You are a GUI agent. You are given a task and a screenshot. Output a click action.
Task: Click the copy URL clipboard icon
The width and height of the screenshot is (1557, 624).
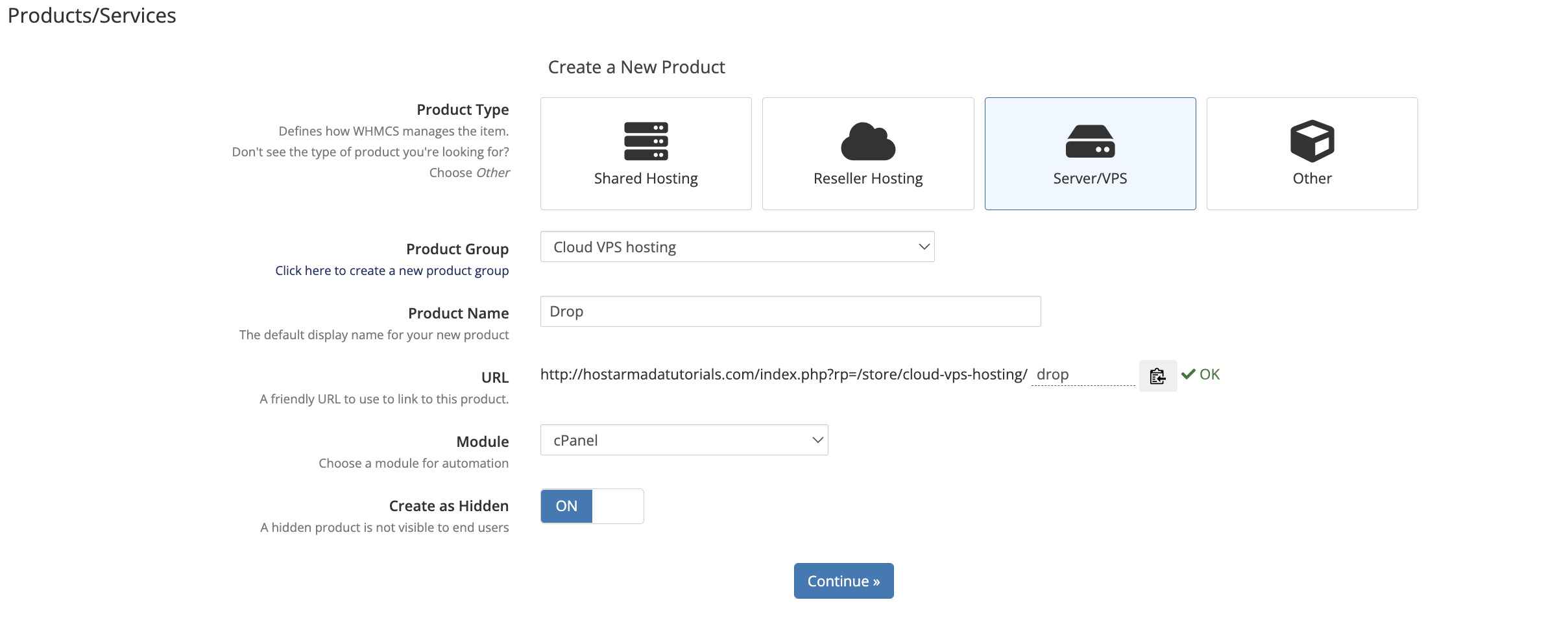tap(1158, 376)
